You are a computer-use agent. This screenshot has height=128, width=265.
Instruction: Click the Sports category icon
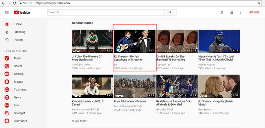7,66
